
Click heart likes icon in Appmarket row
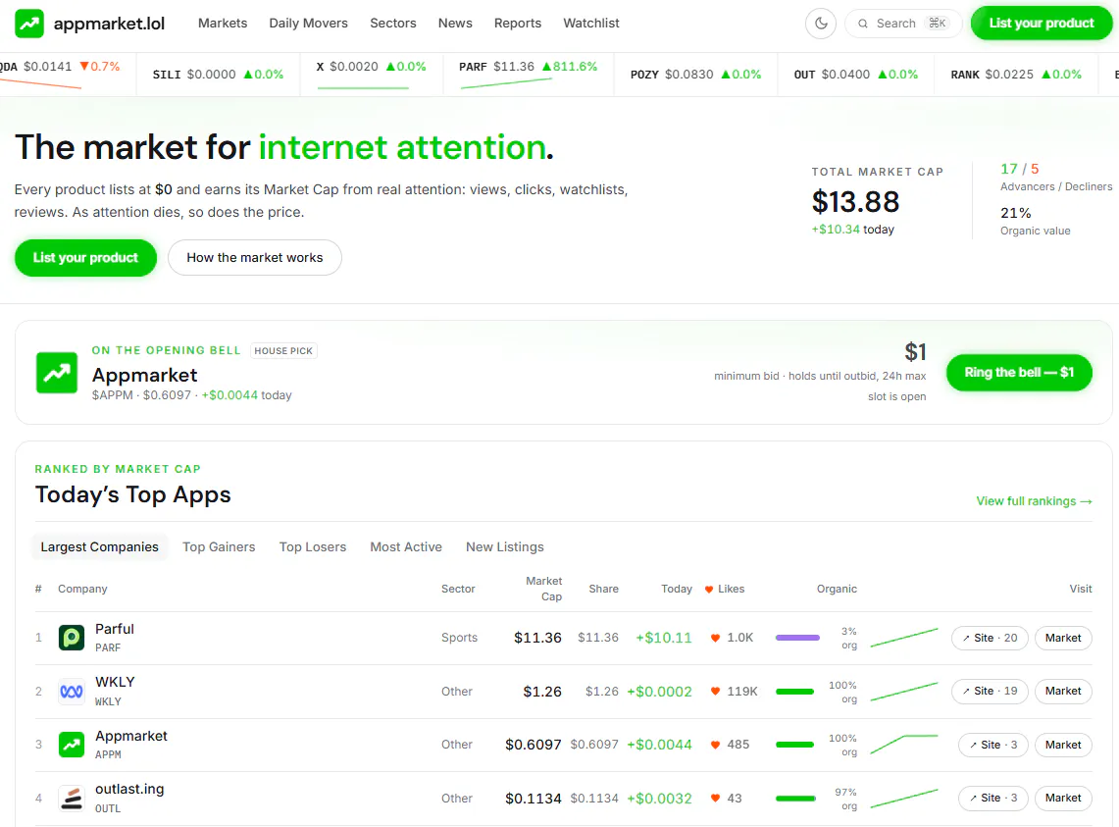[x=715, y=745]
